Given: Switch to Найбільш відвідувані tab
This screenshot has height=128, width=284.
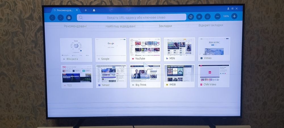Looking at the screenshot, I should click(120, 26).
